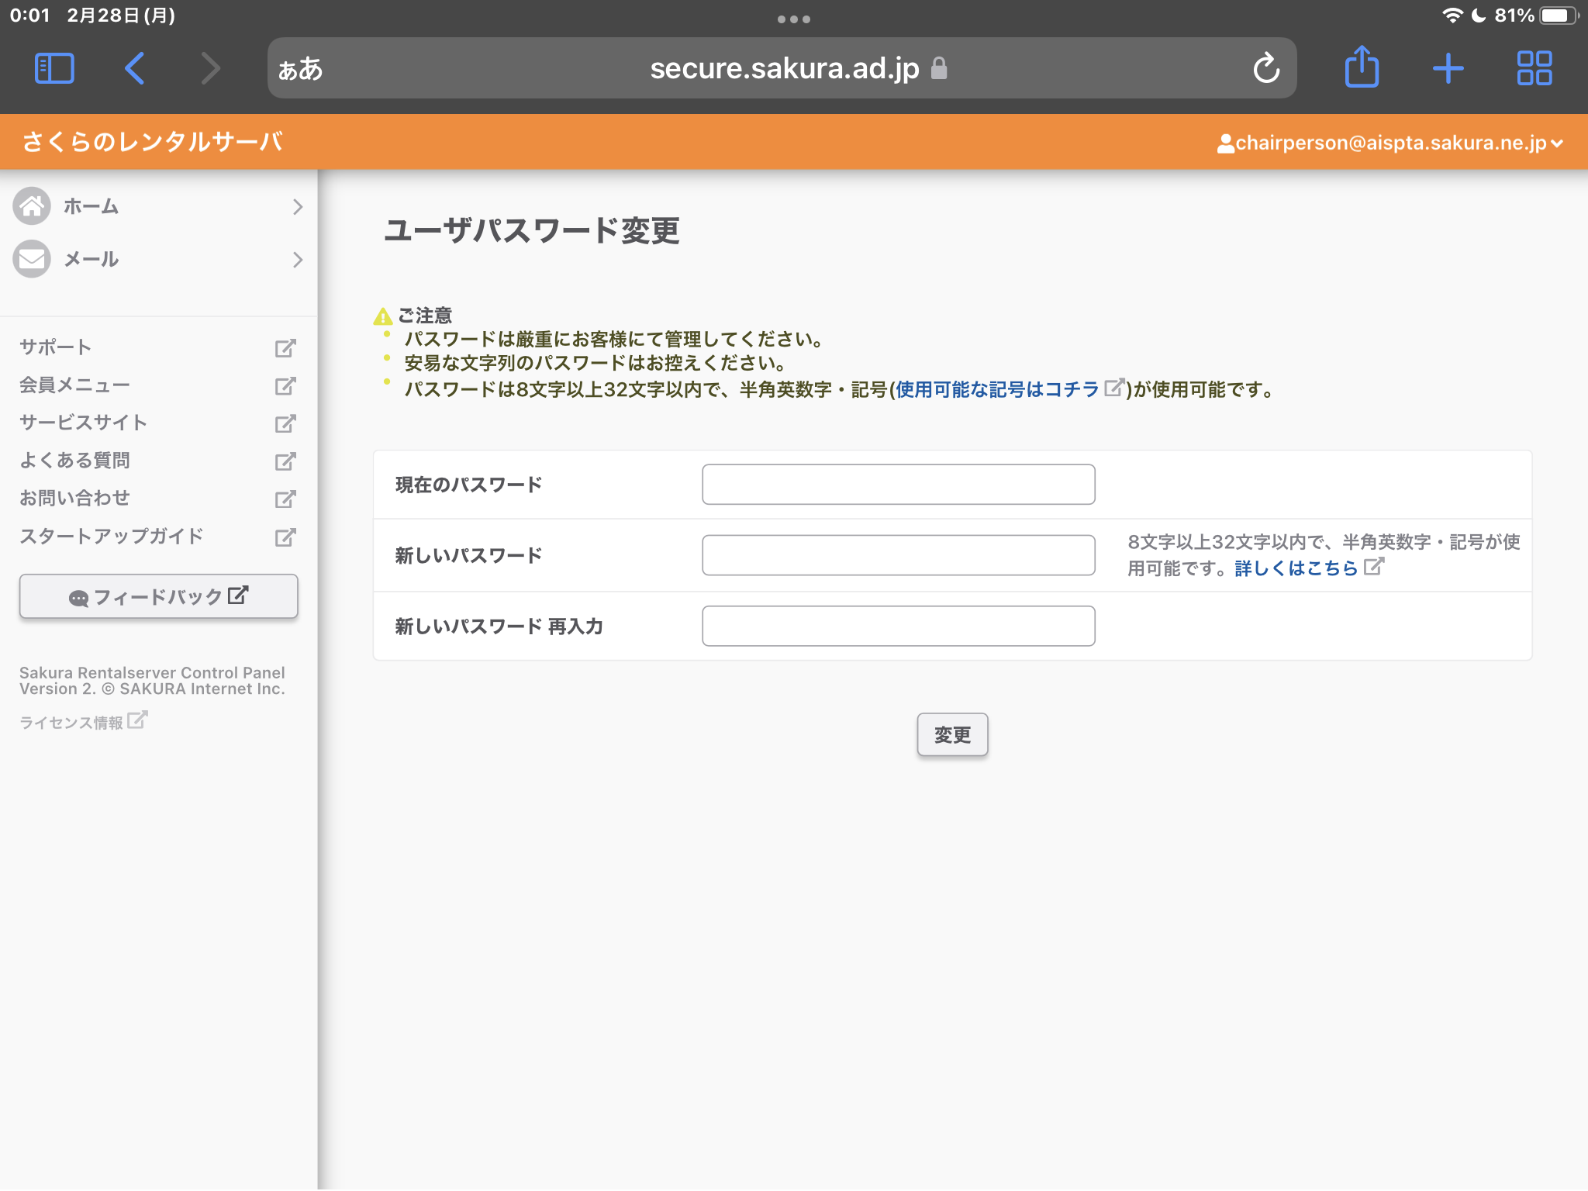This screenshot has height=1191, width=1588.
Task: Tap the forward navigation arrow
Action: coord(210,68)
